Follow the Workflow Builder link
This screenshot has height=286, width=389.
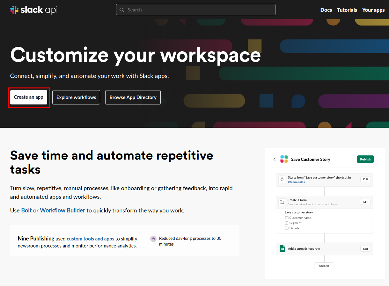(x=62, y=211)
